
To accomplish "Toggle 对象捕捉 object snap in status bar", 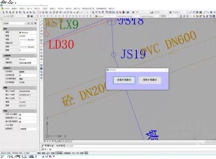I will (x=59, y=153).
